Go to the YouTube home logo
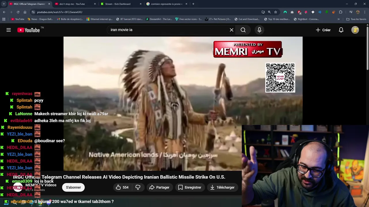The image size is (369, 207). 29,30
